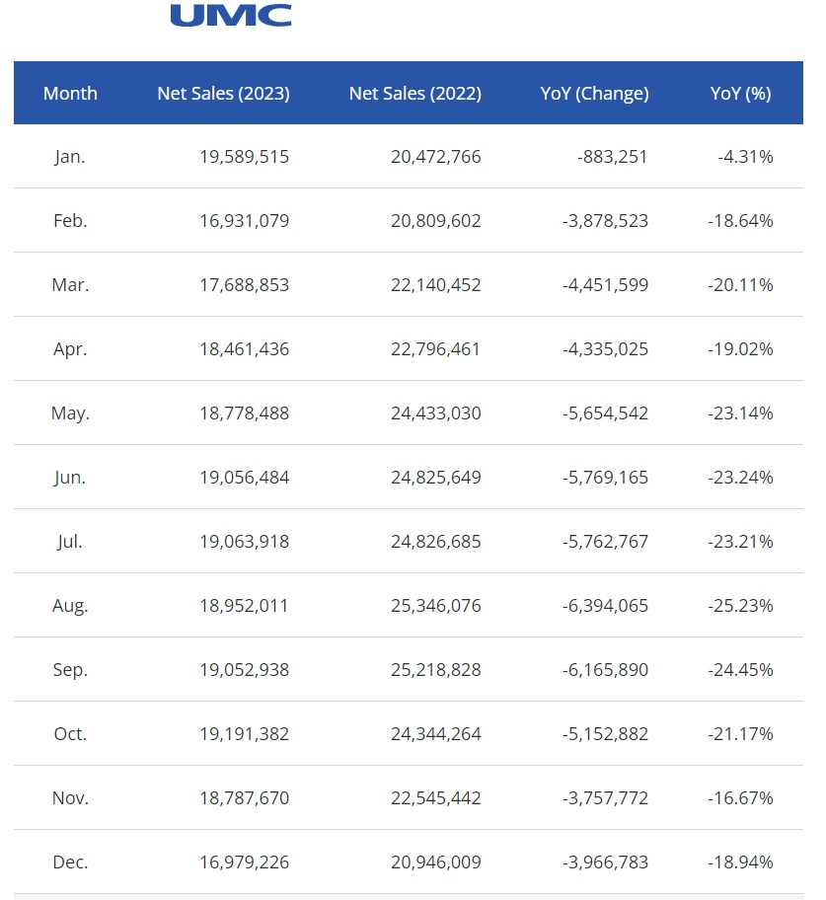Select the YoY (Change) column header

pyautogui.click(x=594, y=94)
